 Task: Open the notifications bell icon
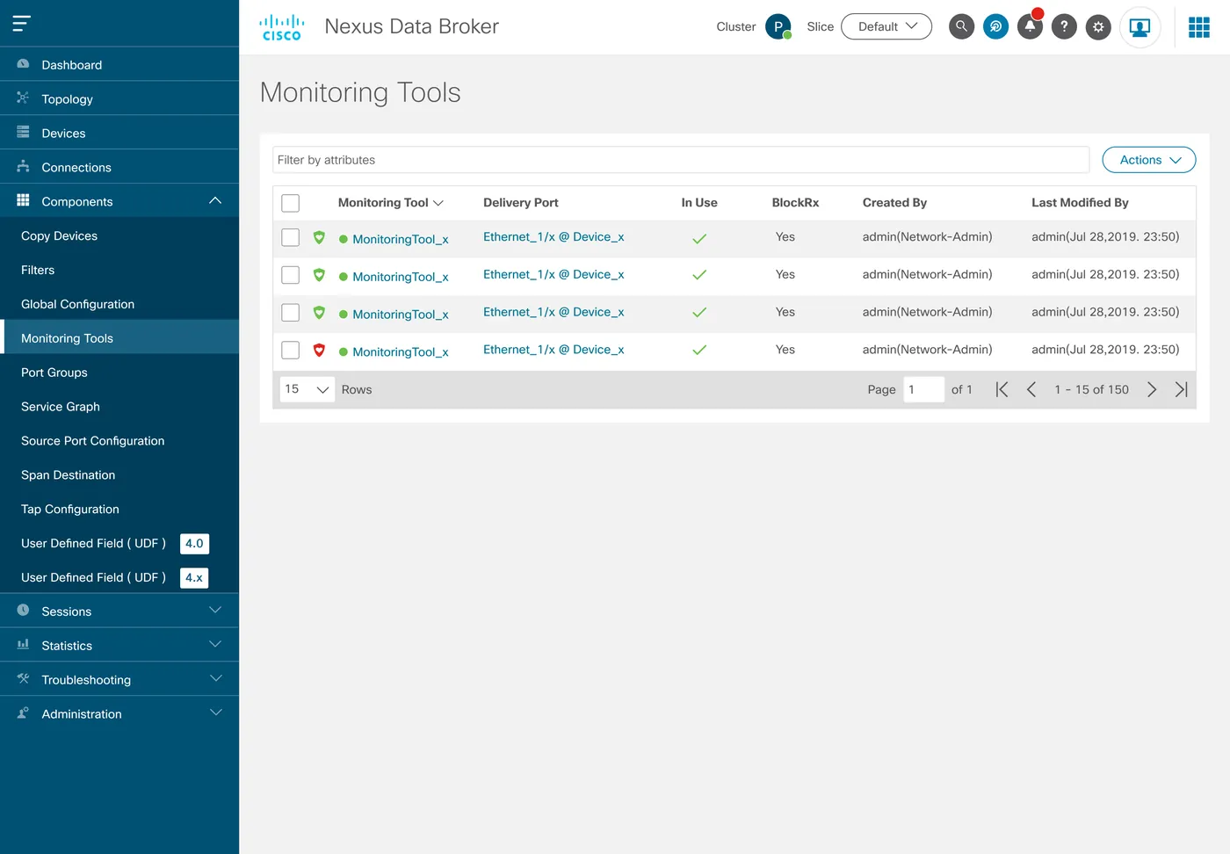tap(1030, 26)
